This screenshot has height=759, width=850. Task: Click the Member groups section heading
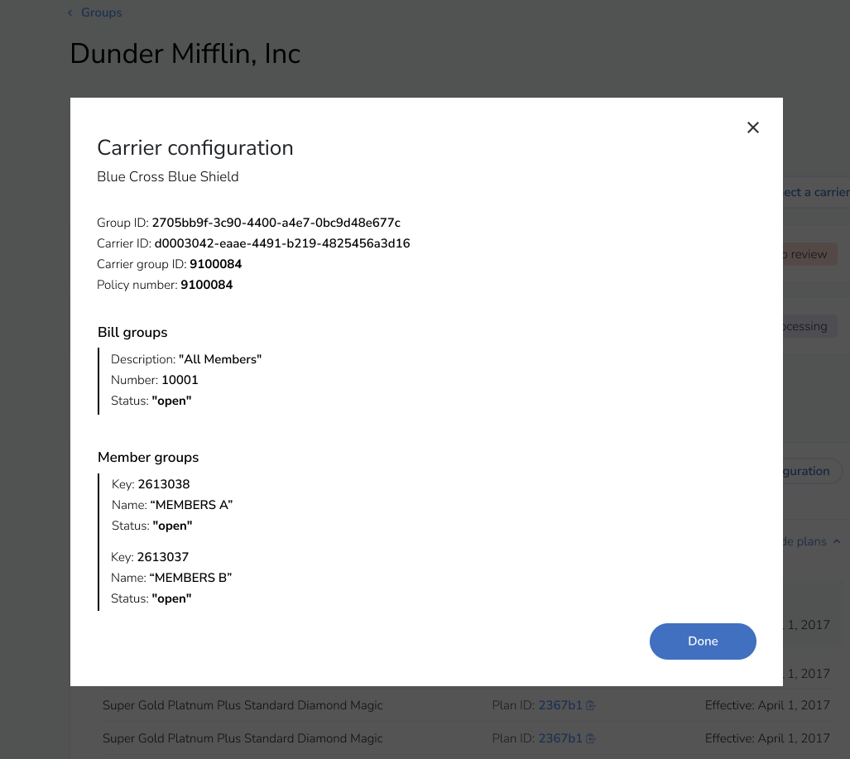(148, 457)
